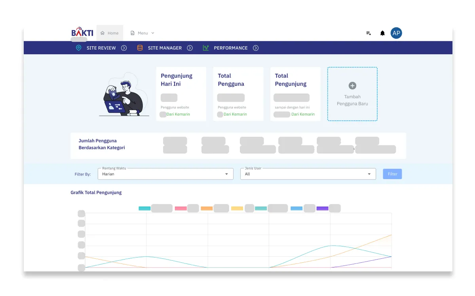This screenshot has height=296, width=475.
Task: Select Site Manager in the navigation bar
Action: (x=164, y=48)
